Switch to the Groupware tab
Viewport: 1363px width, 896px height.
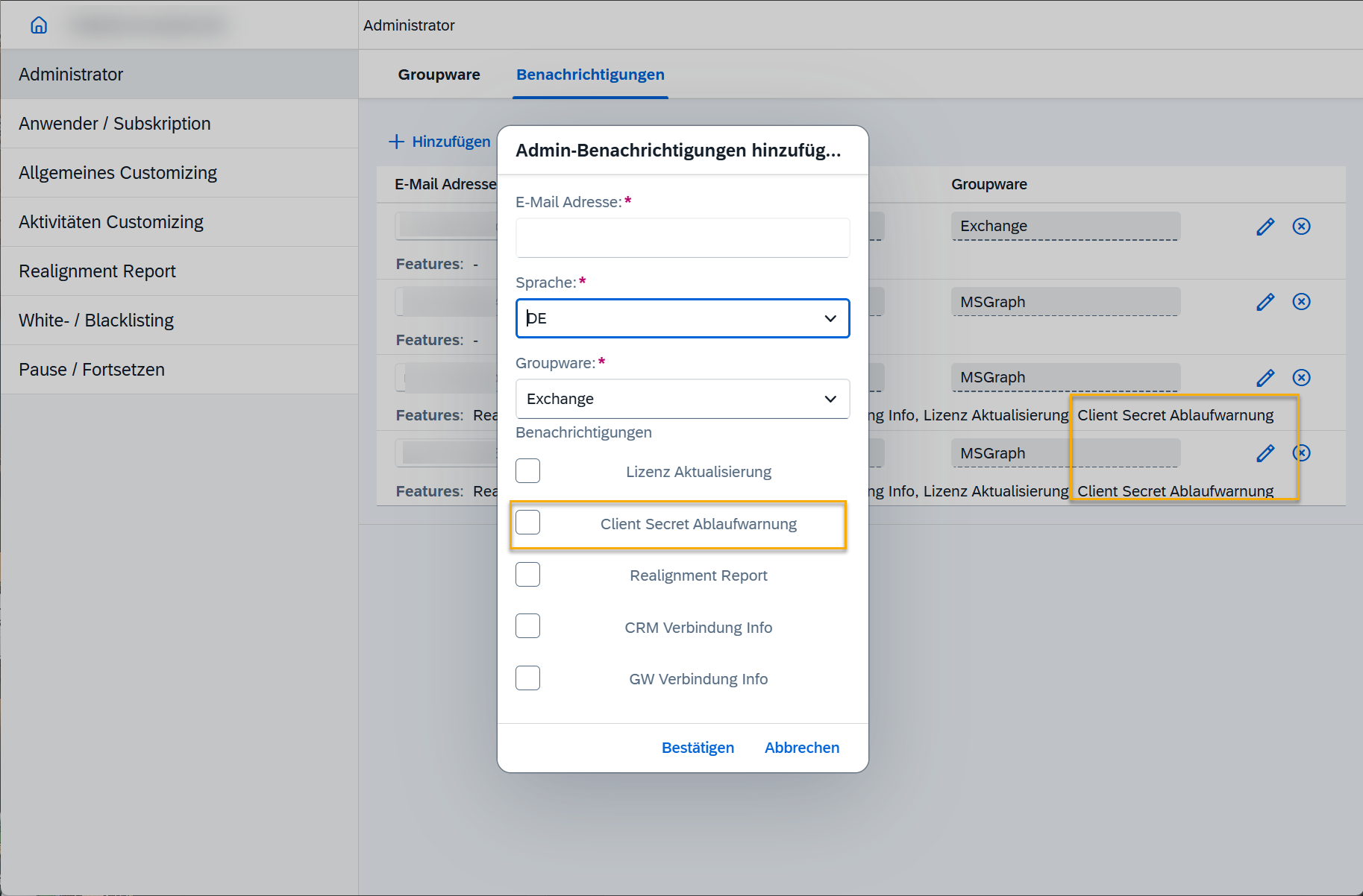[x=439, y=75]
